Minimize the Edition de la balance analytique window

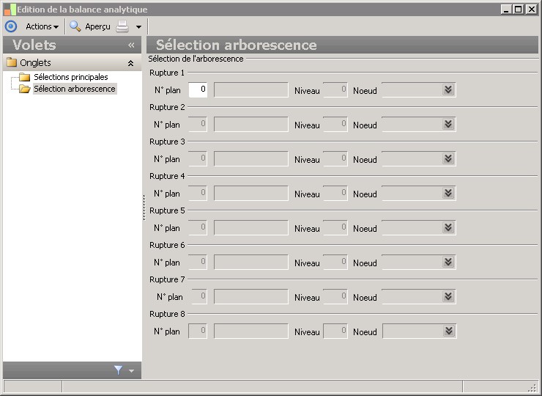pos(506,10)
